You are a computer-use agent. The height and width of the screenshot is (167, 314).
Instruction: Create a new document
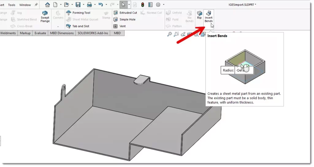55,5
